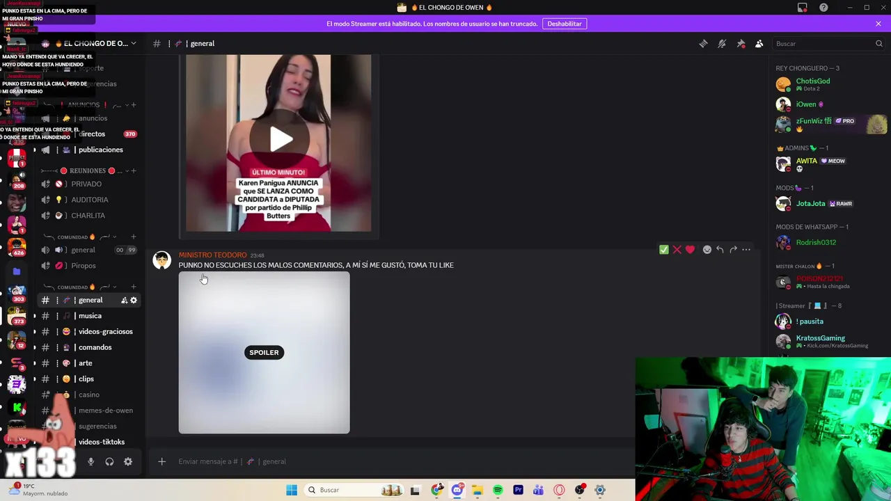The image size is (891, 501).
Task: Add red heart reaction to message
Action: coord(690,250)
